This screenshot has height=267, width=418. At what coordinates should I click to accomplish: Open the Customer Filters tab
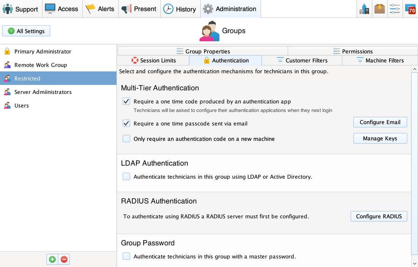point(302,60)
